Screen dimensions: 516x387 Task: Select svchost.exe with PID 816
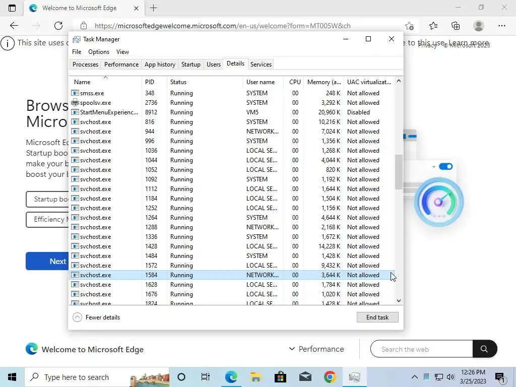(232, 122)
